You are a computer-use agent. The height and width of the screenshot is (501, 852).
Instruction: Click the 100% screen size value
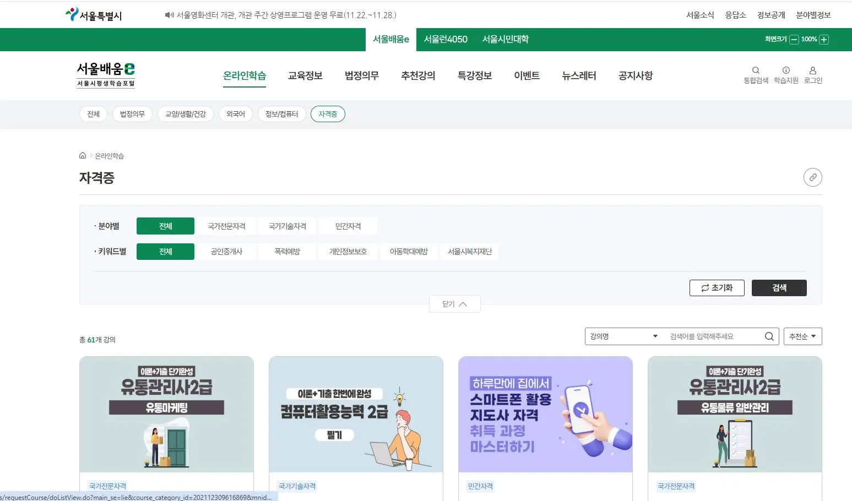pos(809,40)
